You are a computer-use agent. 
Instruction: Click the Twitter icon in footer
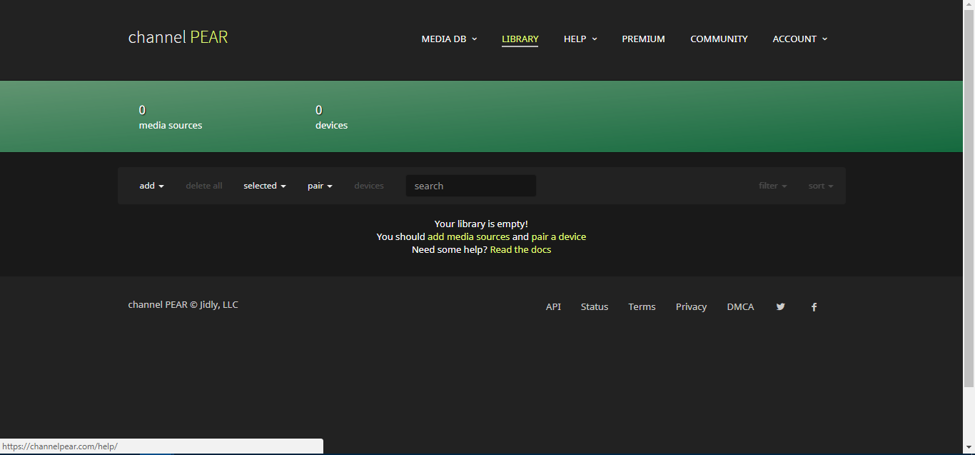point(780,307)
